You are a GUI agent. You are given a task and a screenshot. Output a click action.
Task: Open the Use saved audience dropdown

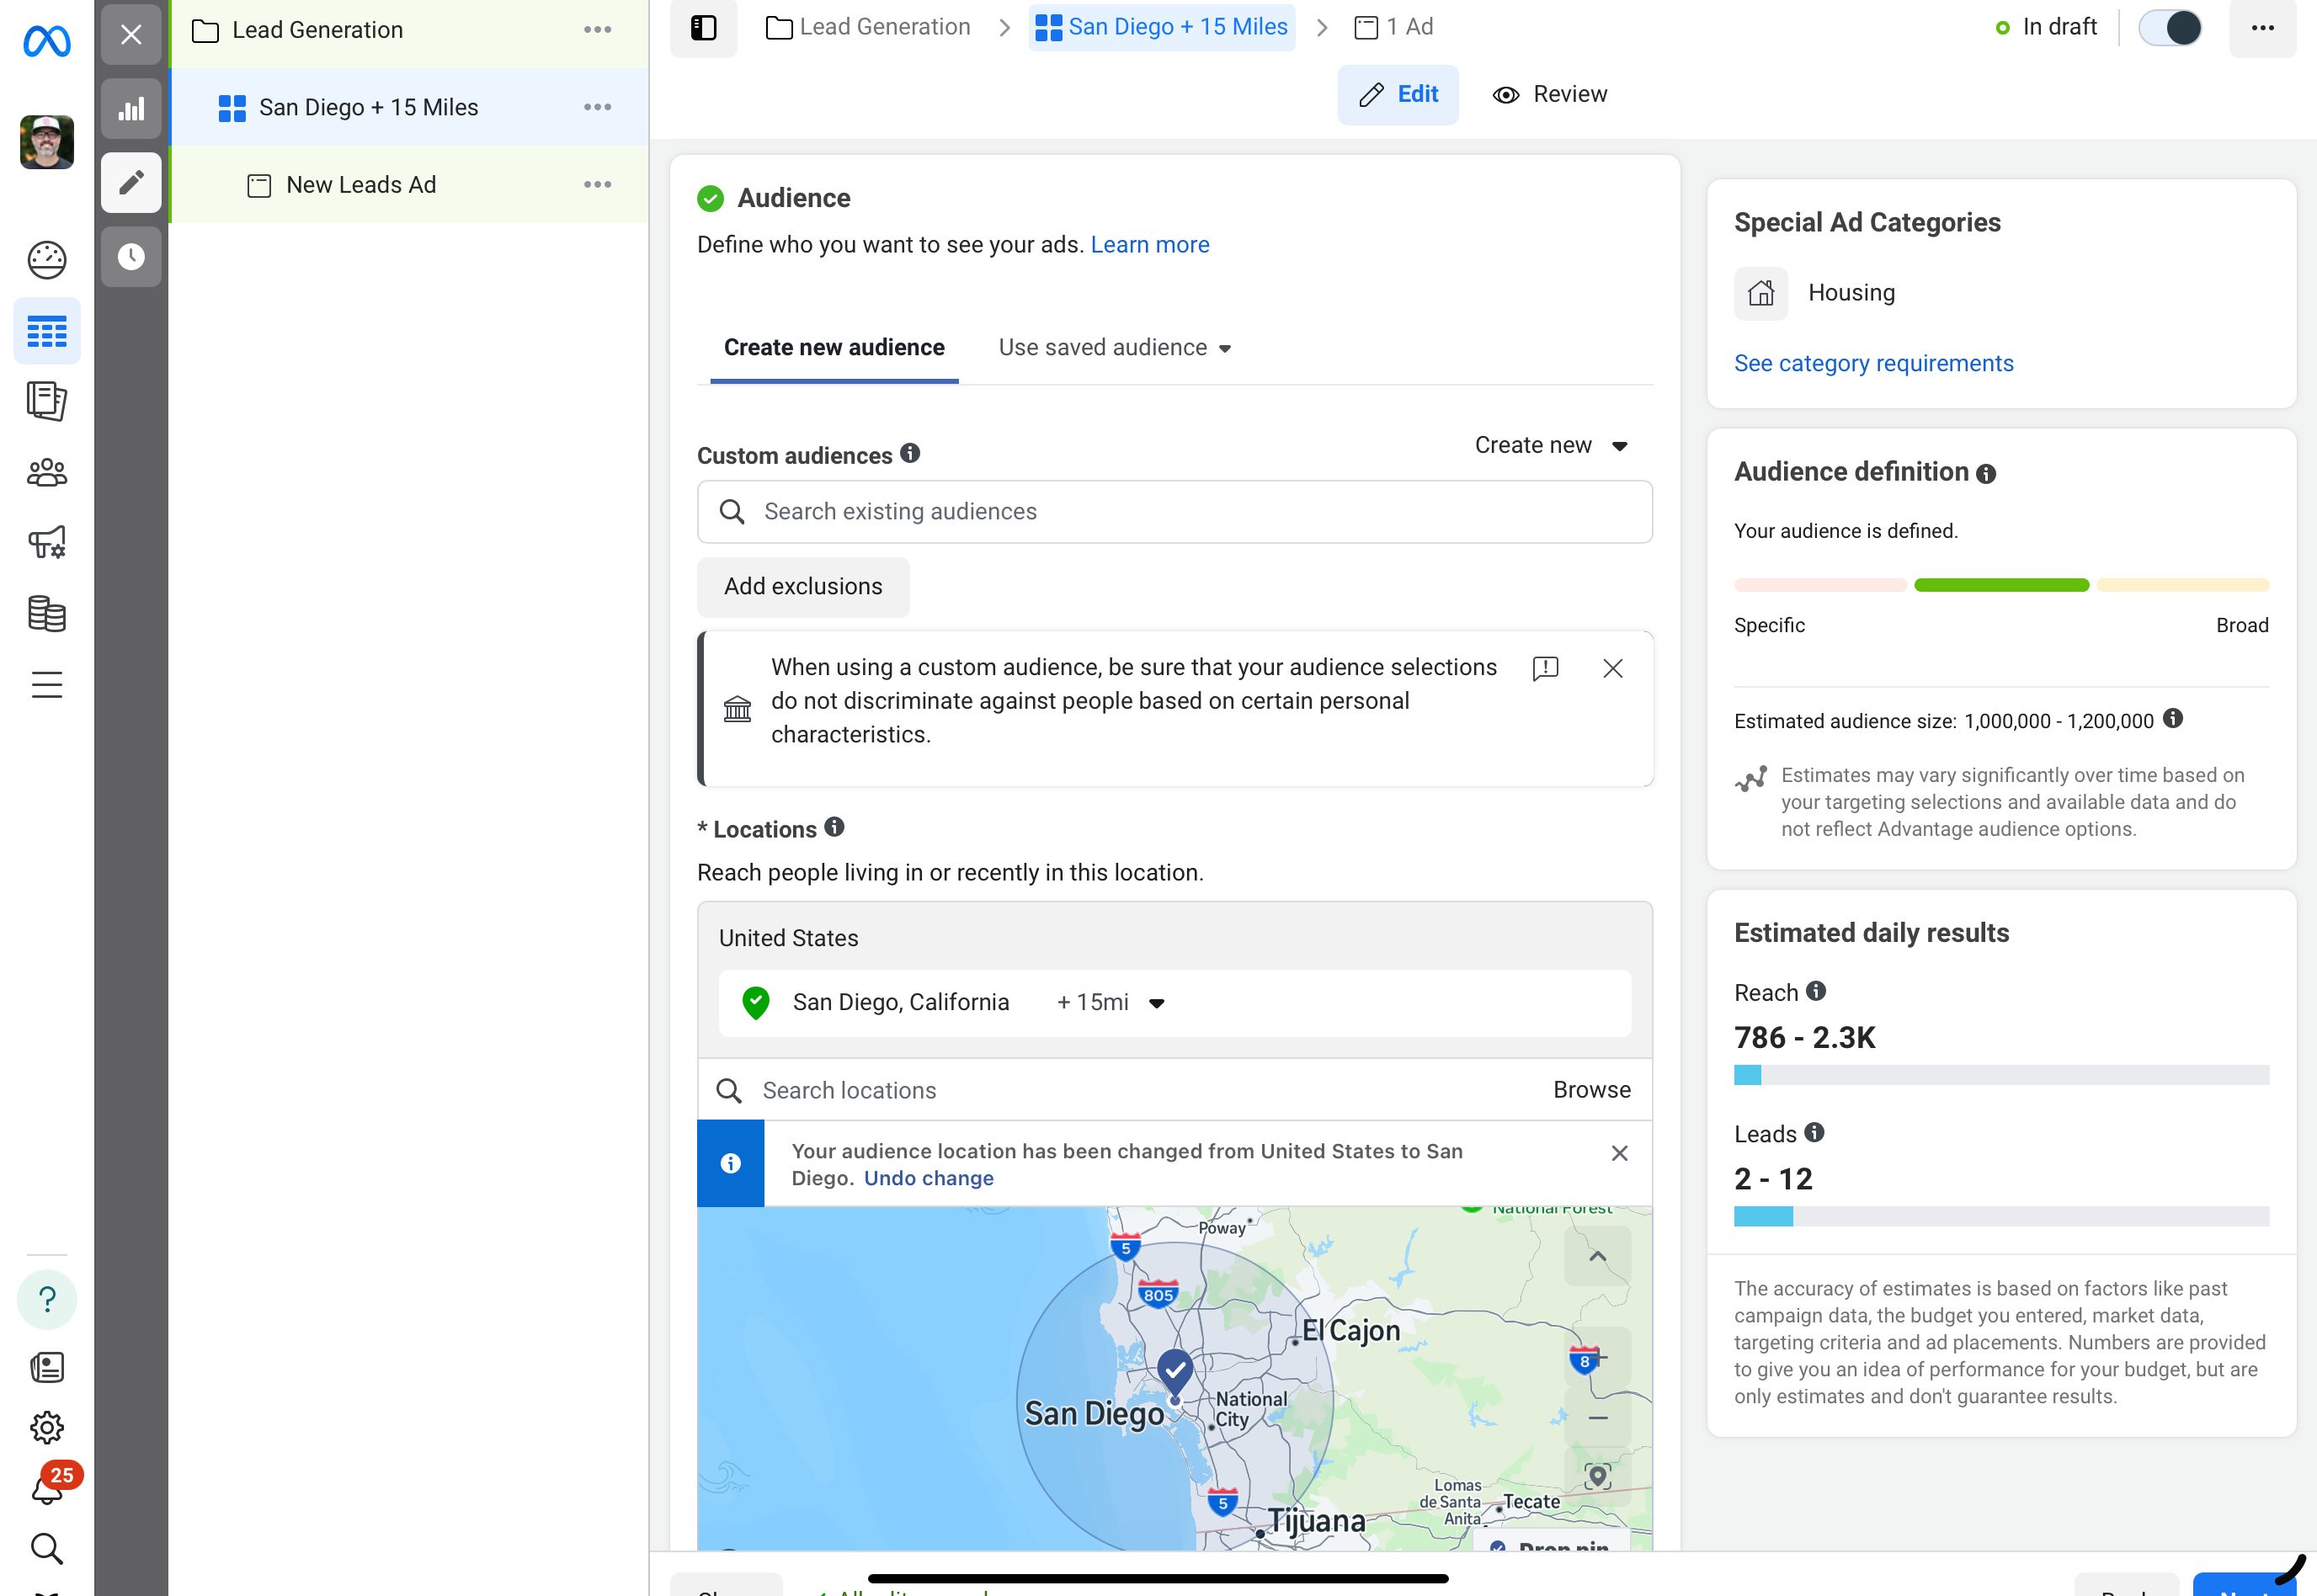(x=1114, y=347)
